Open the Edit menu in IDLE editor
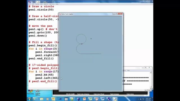The width and height of the screenshot is (180, 101). coord(33,4)
